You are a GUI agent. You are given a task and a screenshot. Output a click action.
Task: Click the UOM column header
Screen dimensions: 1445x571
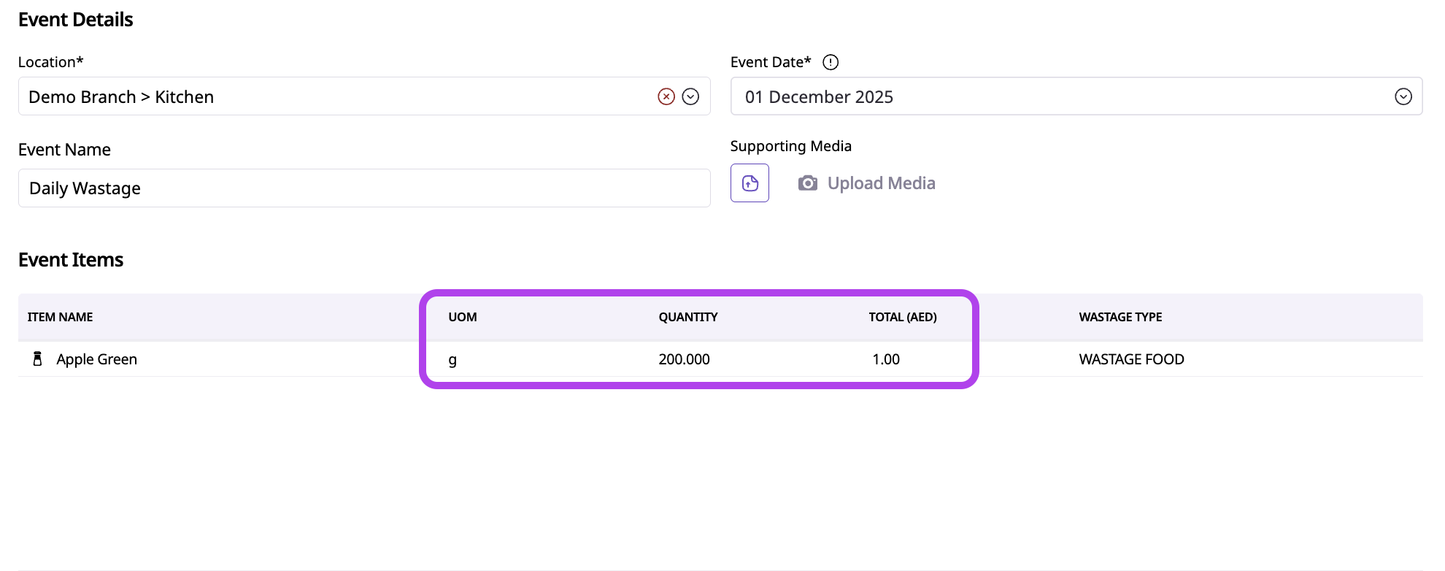pos(463,317)
